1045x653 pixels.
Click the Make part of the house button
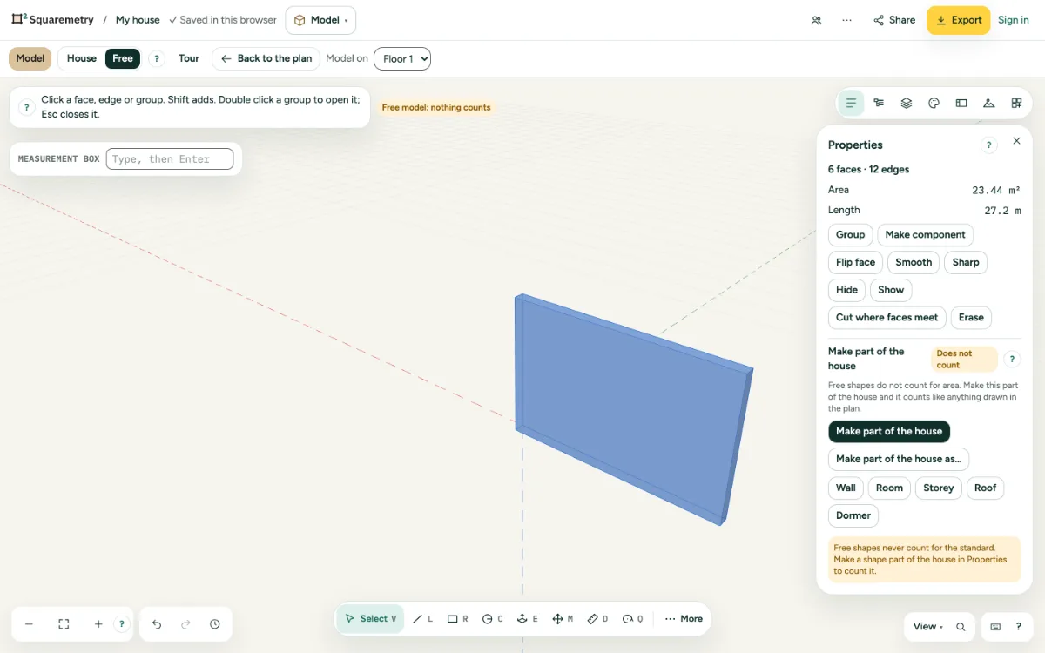click(x=889, y=431)
